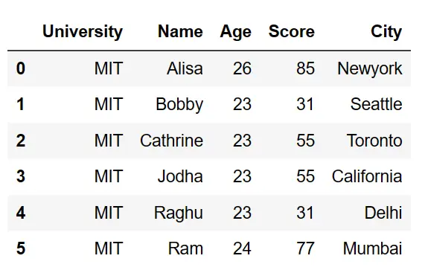Select the Bobby name cell

[179, 105]
